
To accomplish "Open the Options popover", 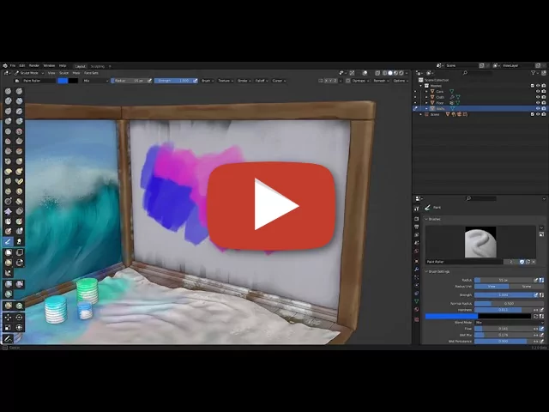I will [x=401, y=81].
